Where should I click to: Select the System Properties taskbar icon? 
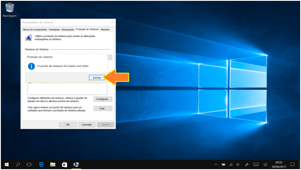point(76,165)
